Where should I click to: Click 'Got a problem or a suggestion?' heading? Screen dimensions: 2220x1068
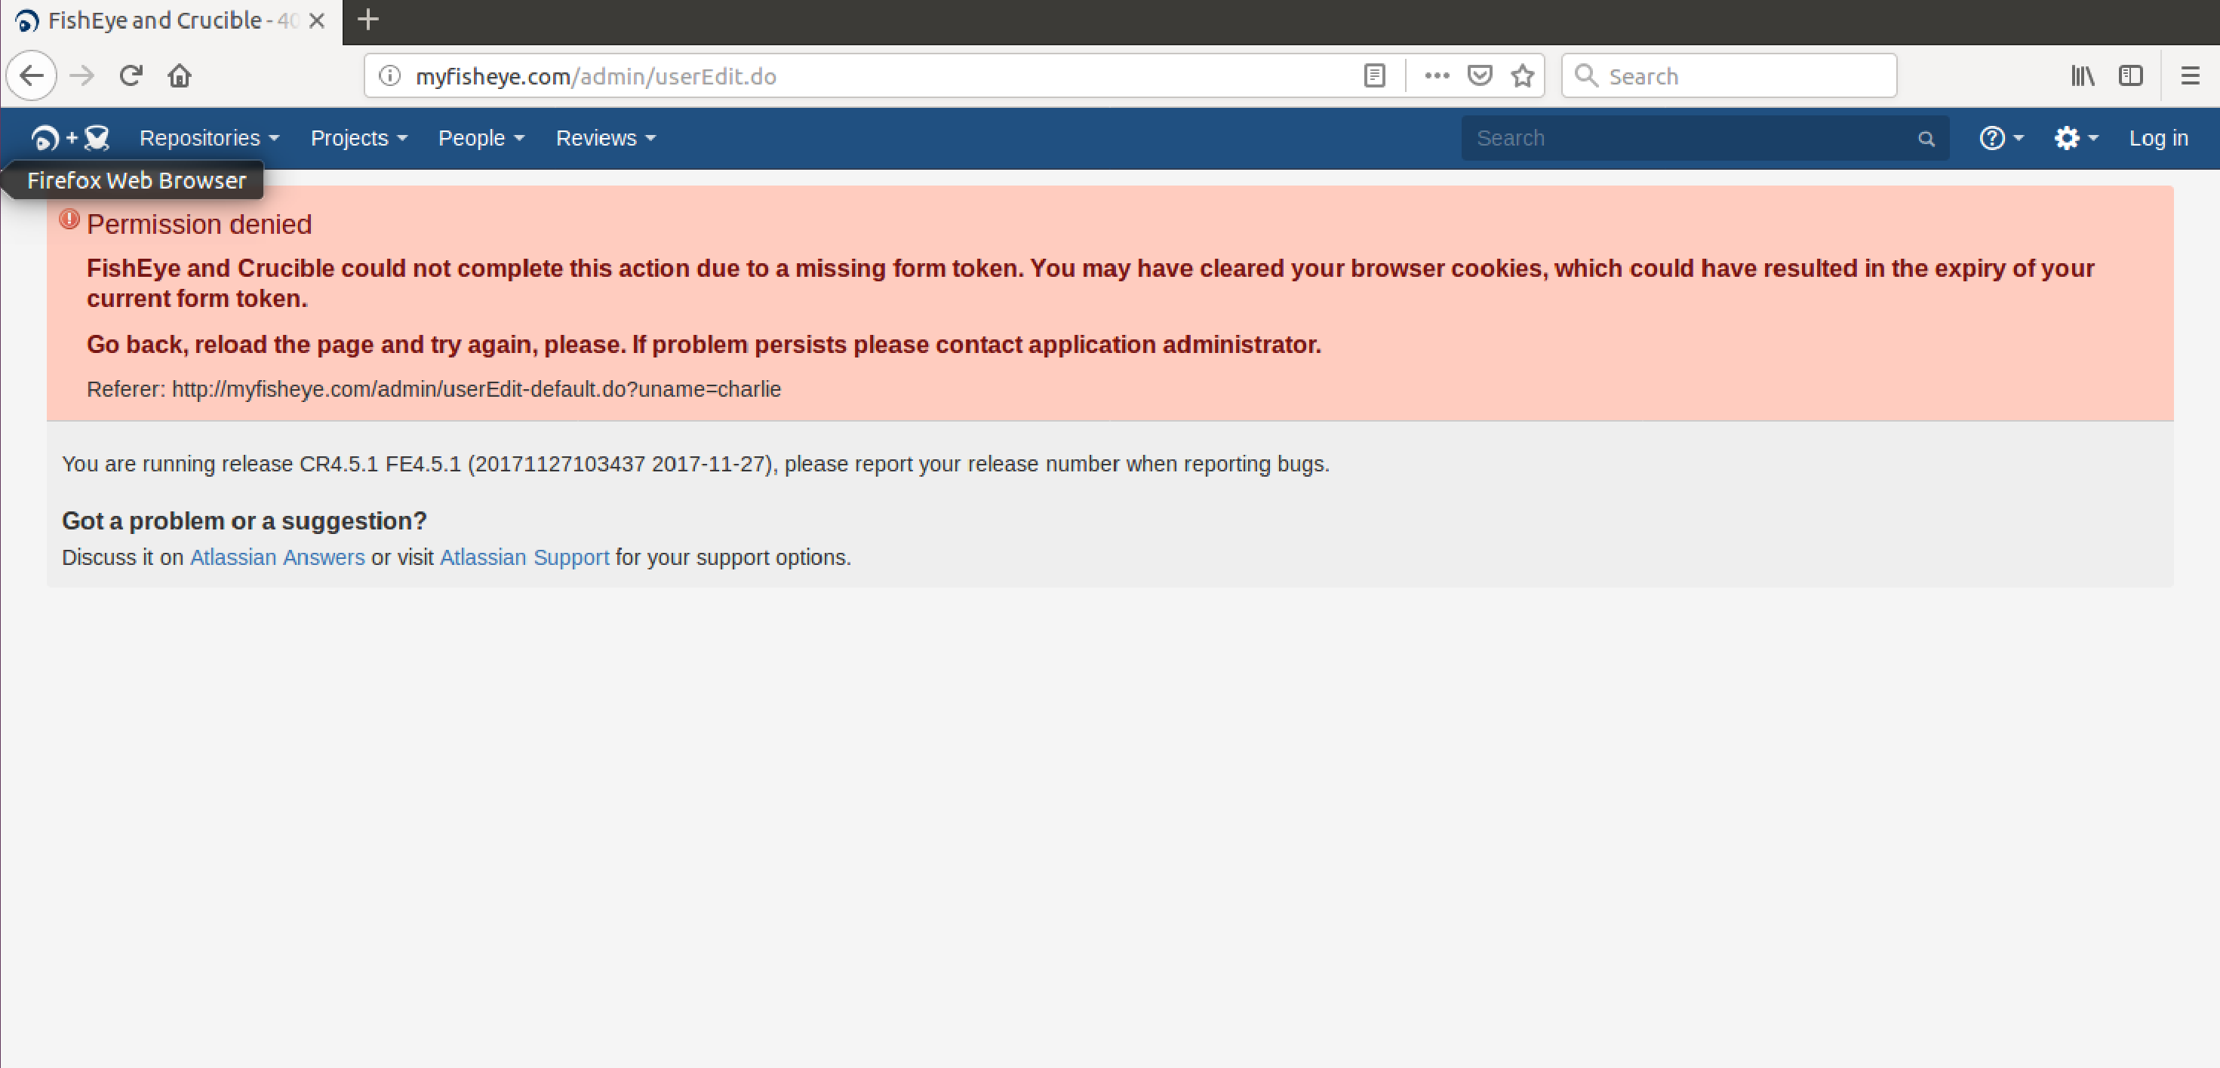[x=244, y=520]
